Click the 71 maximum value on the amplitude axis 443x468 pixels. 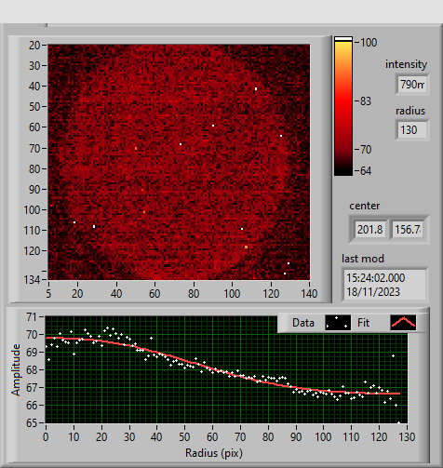[x=32, y=317]
